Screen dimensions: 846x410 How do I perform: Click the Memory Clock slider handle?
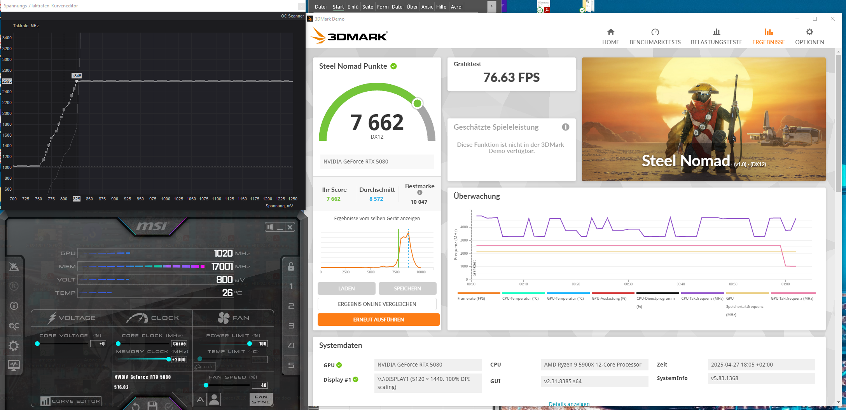(168, 360)
